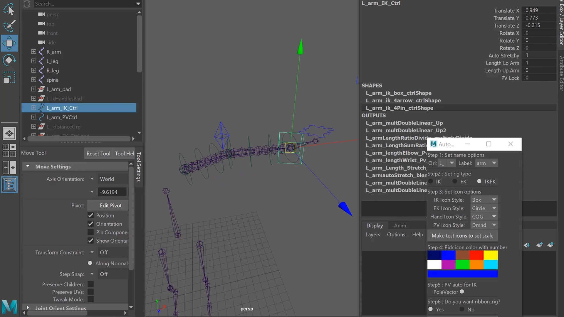The width and height of the screenshot is (564, 317).
Task: Select L_arm_PVCtrl in the Outliner
Action: (x=62, y=117)
